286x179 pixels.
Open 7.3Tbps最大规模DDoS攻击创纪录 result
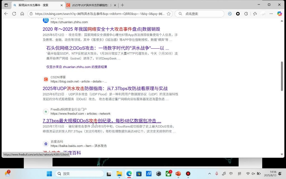[102, 121]
